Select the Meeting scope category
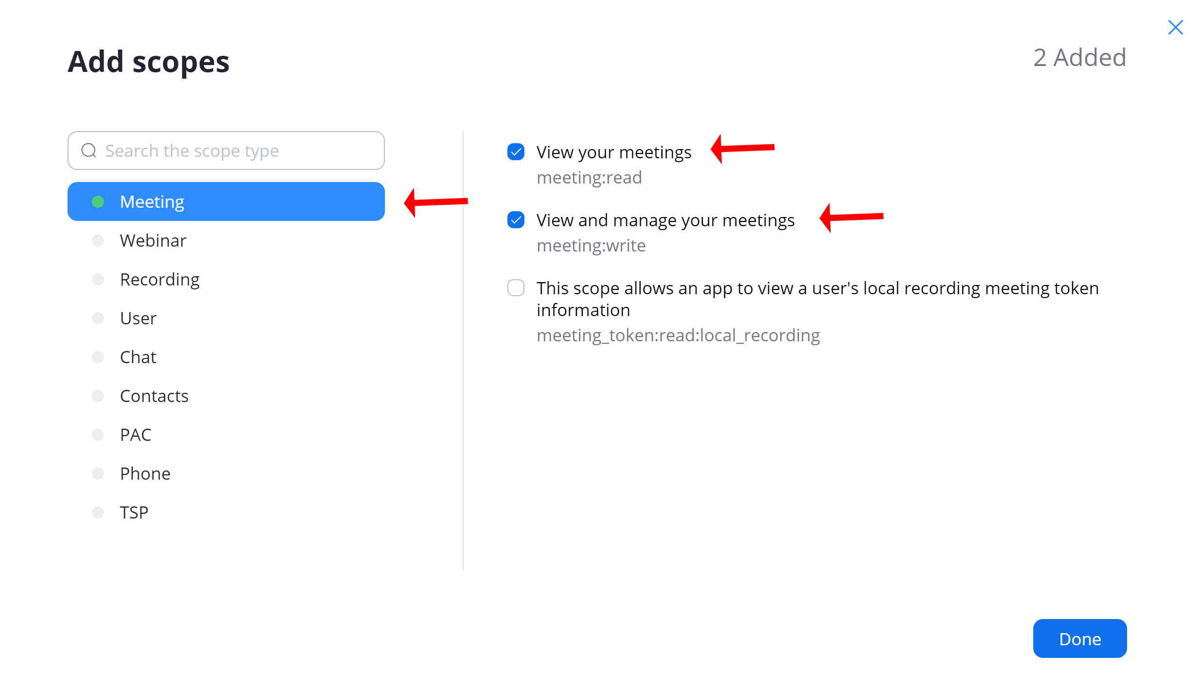This screenshot has height=687, width=1199. coord(226,201)
